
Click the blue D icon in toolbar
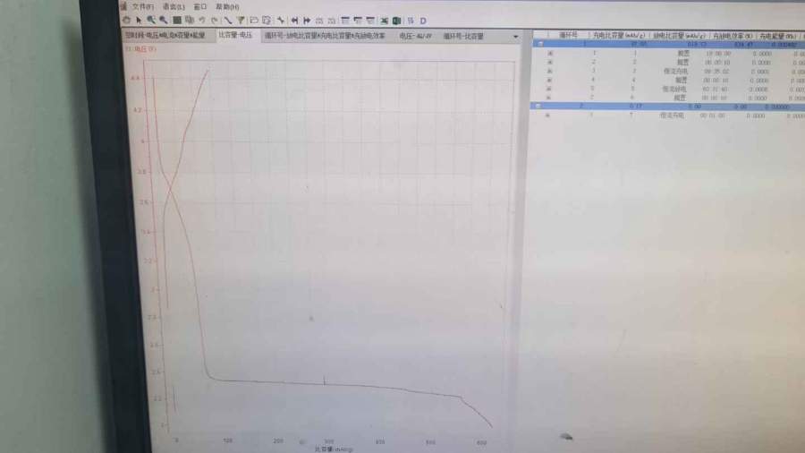tap(423, 21)
